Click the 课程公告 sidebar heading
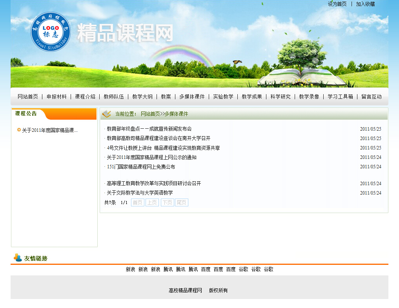The width and height of the screenshot is (399, 308). [26, 113]
